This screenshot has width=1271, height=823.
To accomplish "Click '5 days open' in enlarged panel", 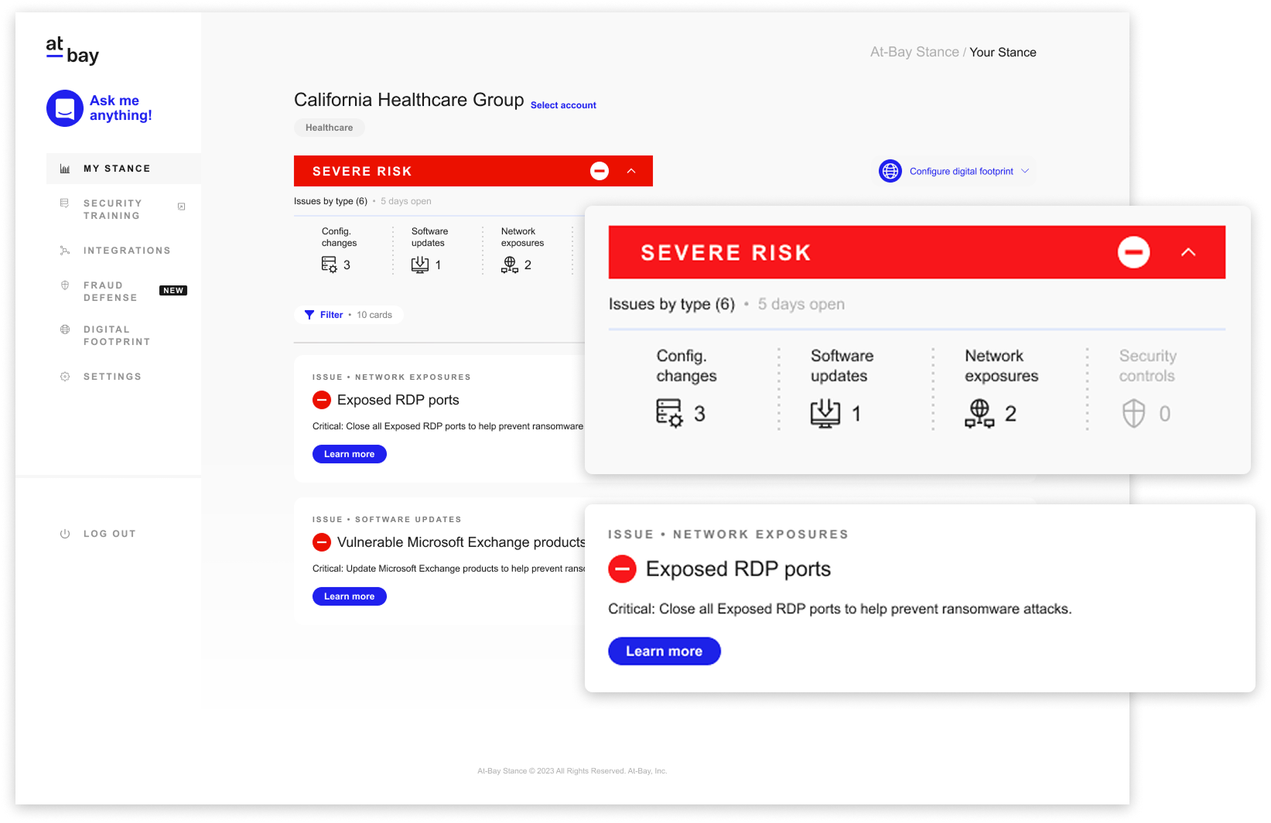I will click(801, 304).
